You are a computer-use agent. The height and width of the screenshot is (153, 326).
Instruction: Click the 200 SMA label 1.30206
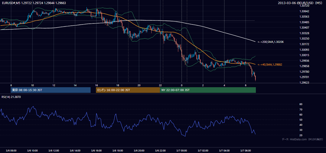click(x=270, y=42)
